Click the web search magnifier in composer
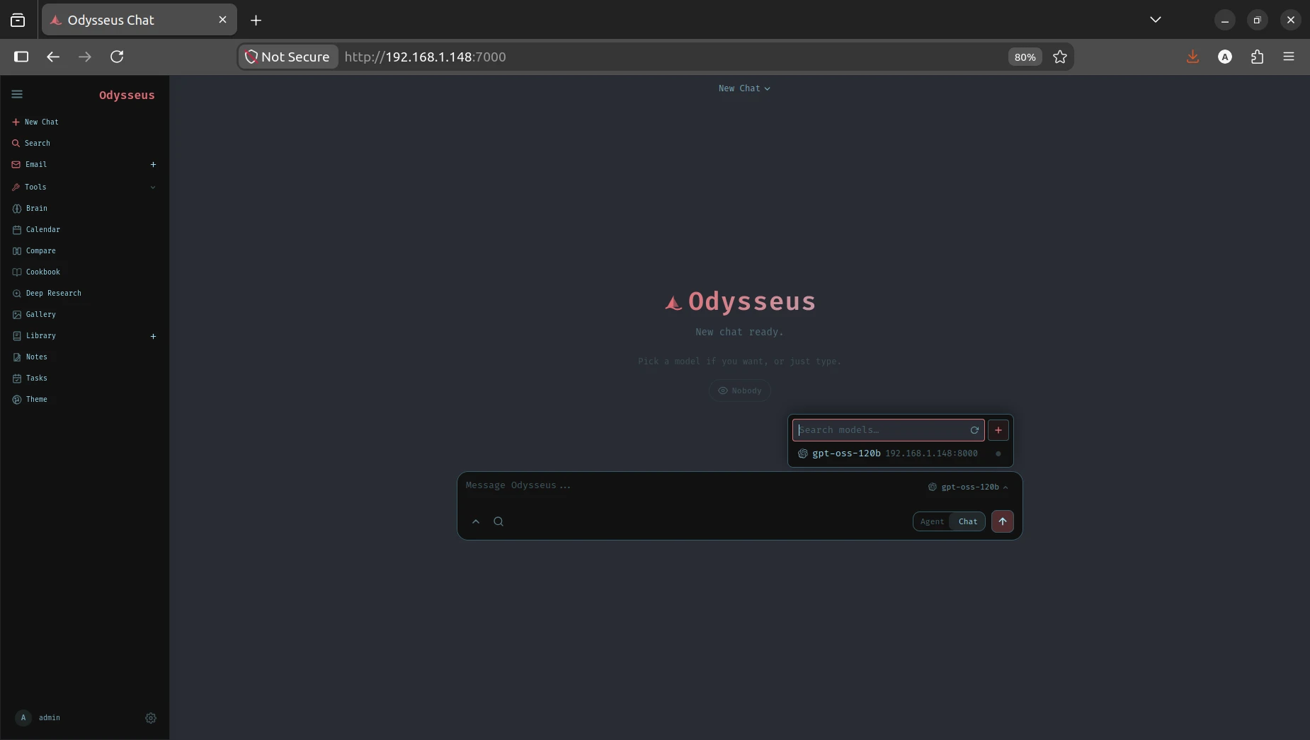 point(499,521)
